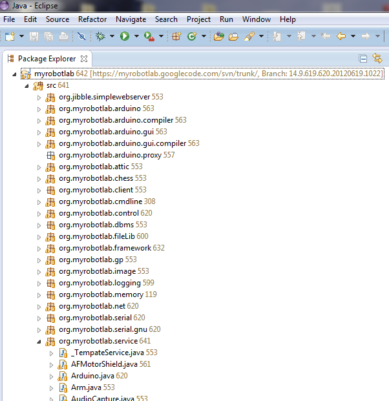Collapse the myrobotlab project node
Screen dimensions: 389x401
point(14,74)
